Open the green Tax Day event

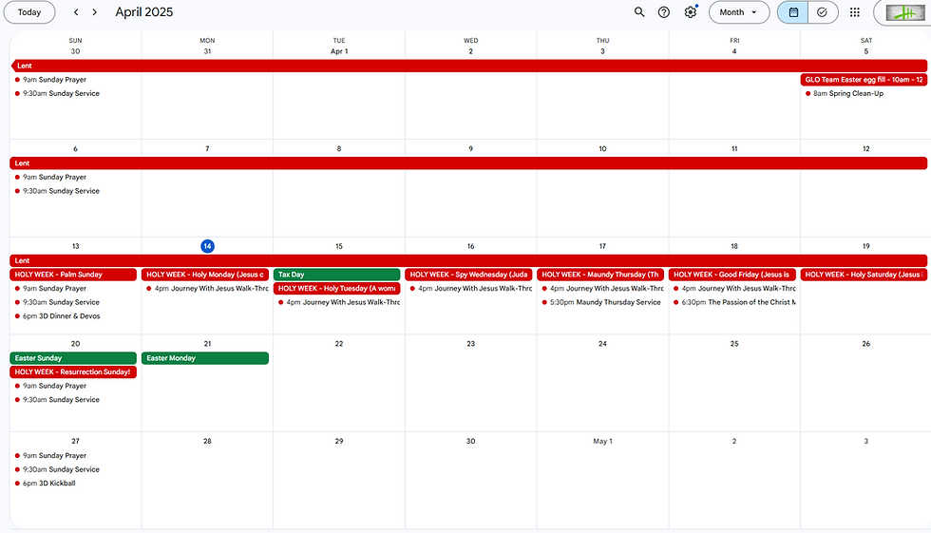point(337,275)
